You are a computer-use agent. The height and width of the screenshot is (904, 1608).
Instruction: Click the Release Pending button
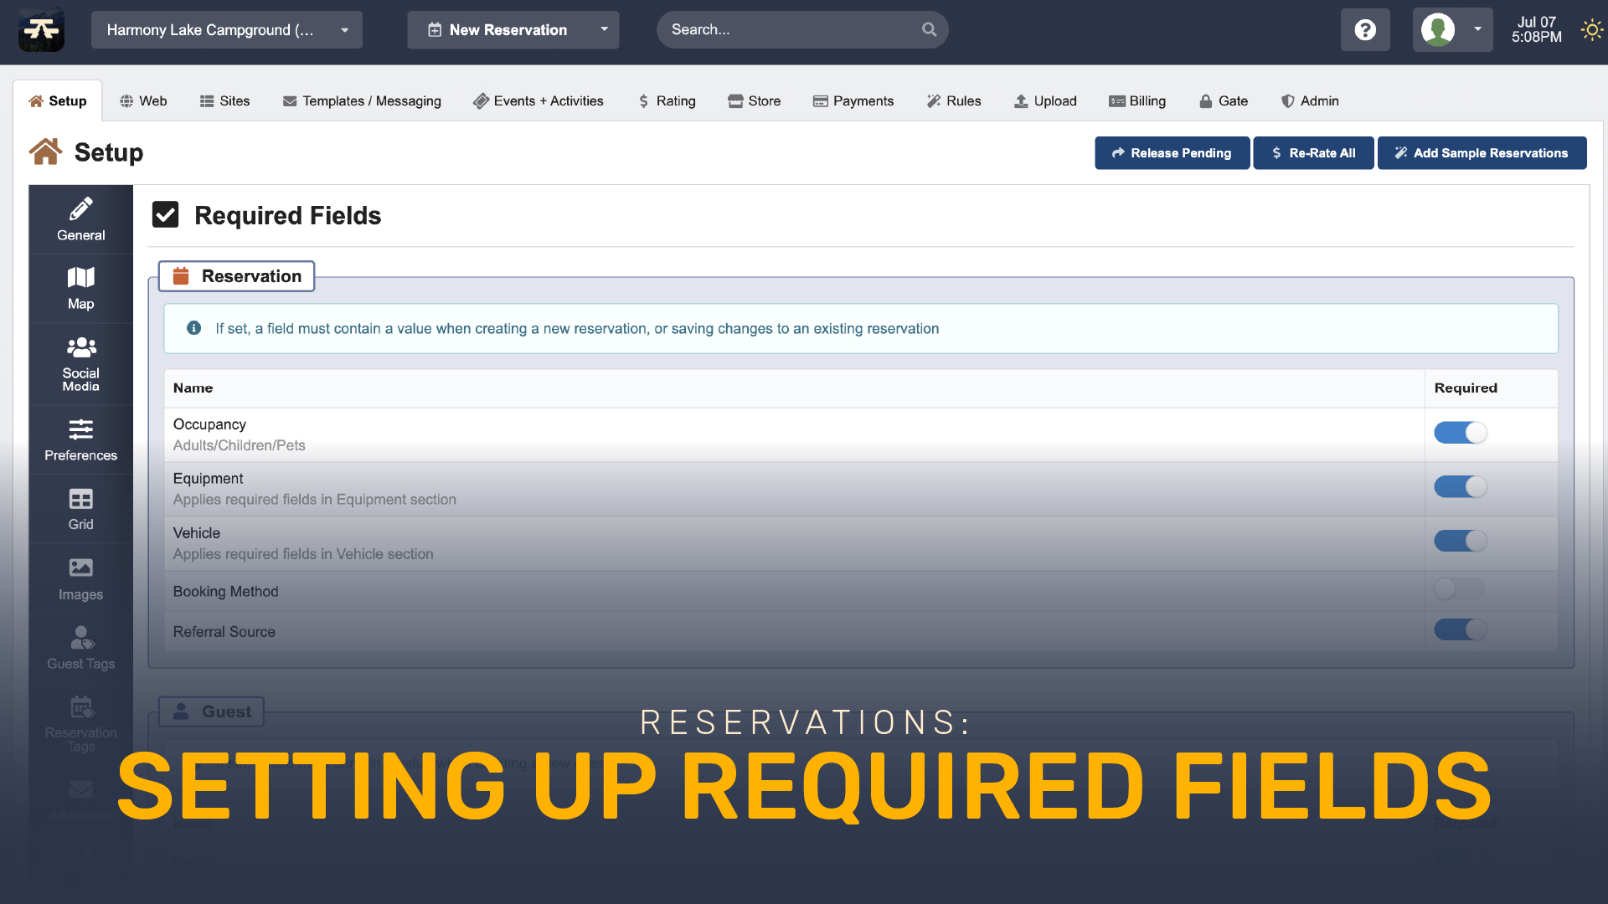pyautogui.click(x=1172, y=153)
